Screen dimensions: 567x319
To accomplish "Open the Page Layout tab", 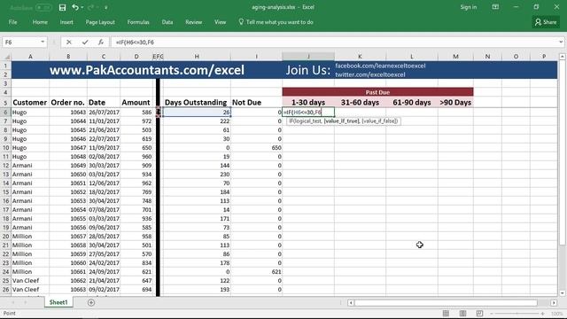I will point(100,22).
